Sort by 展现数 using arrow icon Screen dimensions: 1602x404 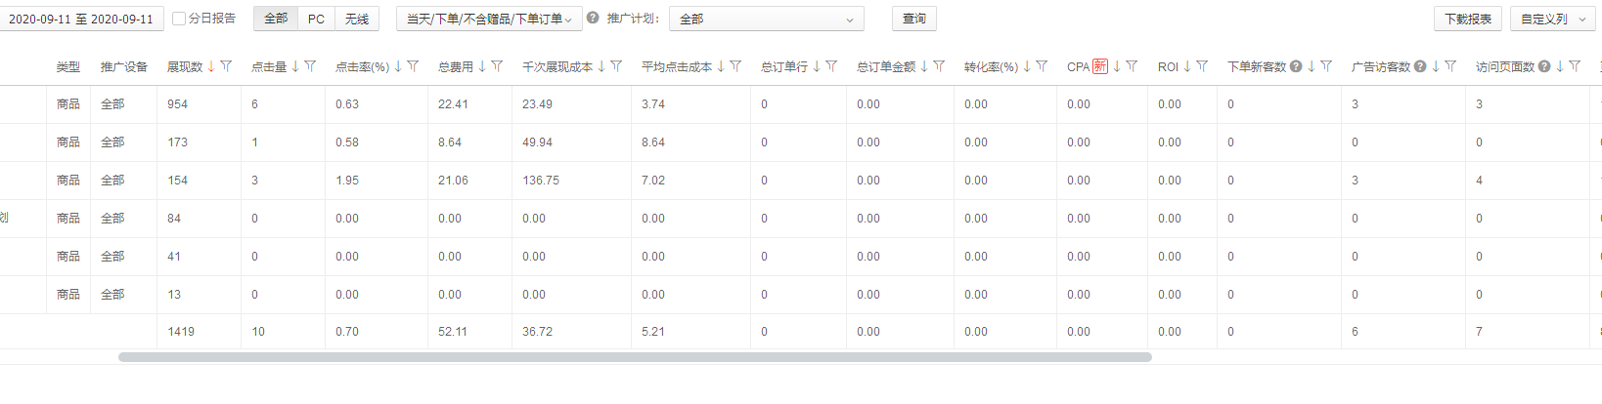click(x=211, y=66)
